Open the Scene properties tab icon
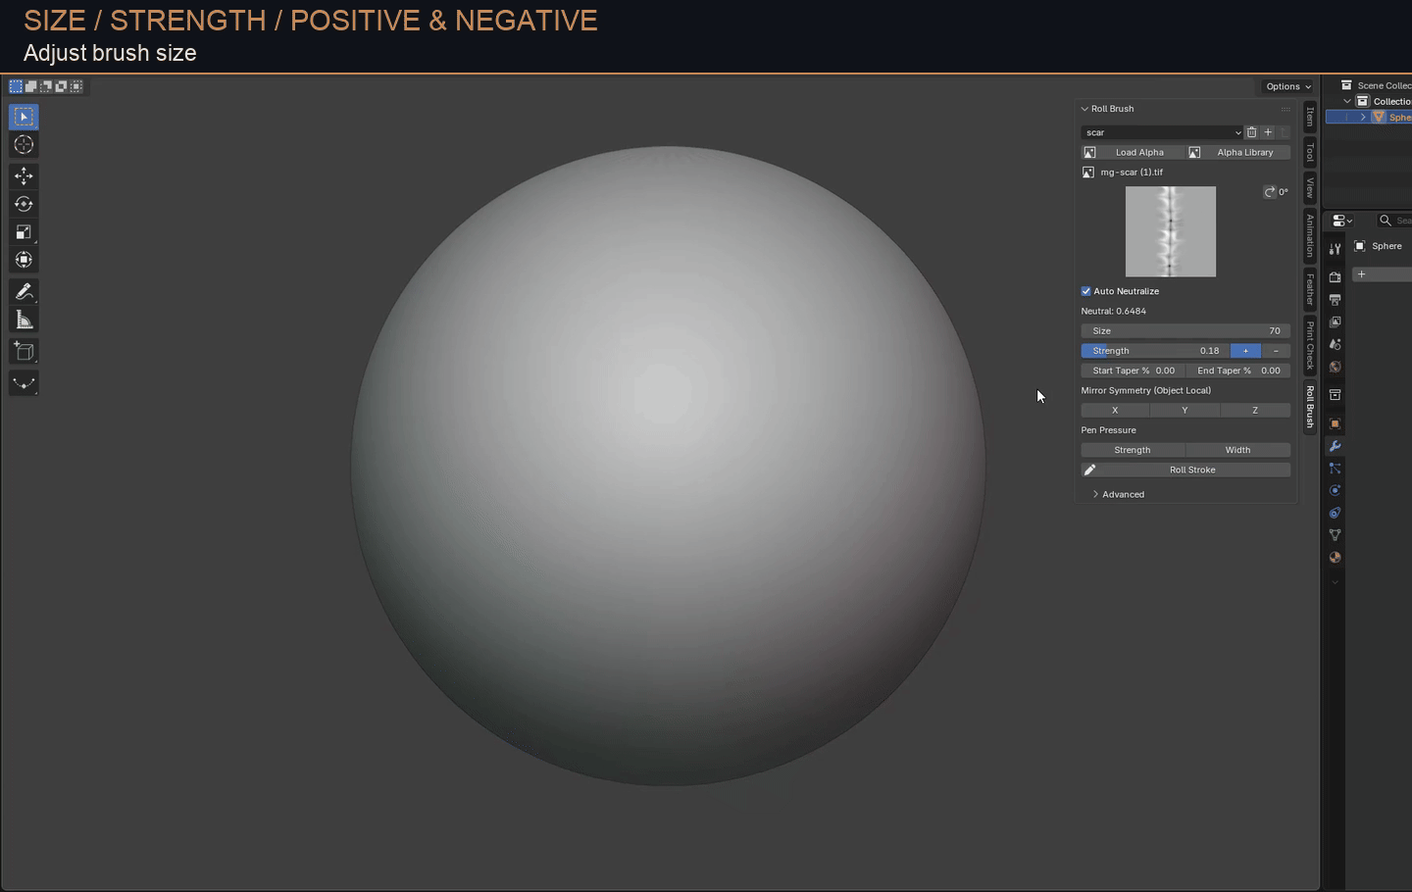The height and width of the screenshot is (892, 1412). tap(1335, 345)
